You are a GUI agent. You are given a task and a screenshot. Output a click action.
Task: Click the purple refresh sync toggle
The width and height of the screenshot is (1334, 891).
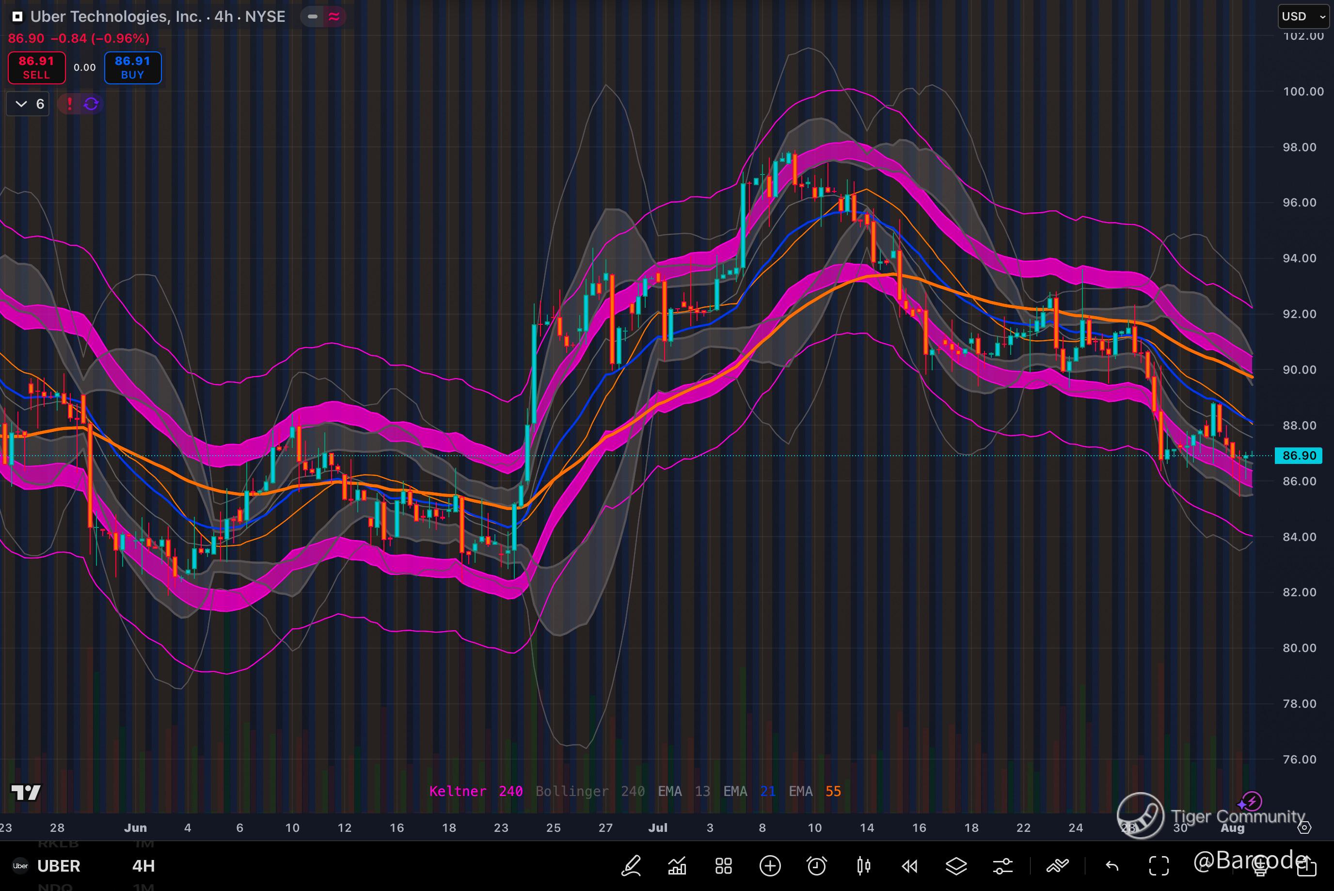tap(91, 104)
